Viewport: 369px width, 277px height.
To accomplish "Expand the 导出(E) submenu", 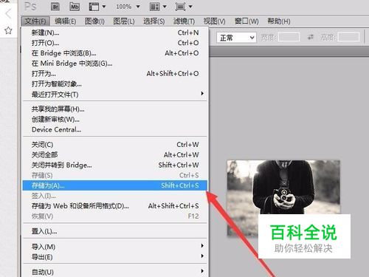I will pyautogui.click(x=115, y=257).
